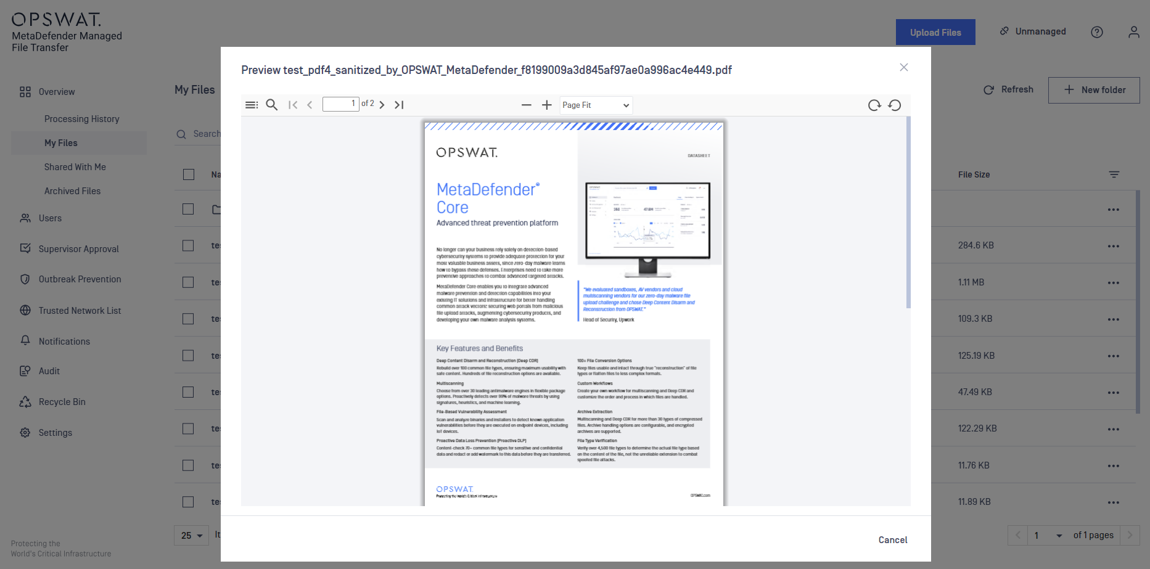Check the 11.76 KB file row checkbox
The height and width of the screenshot is (569, 1150).
pos(189,465)
